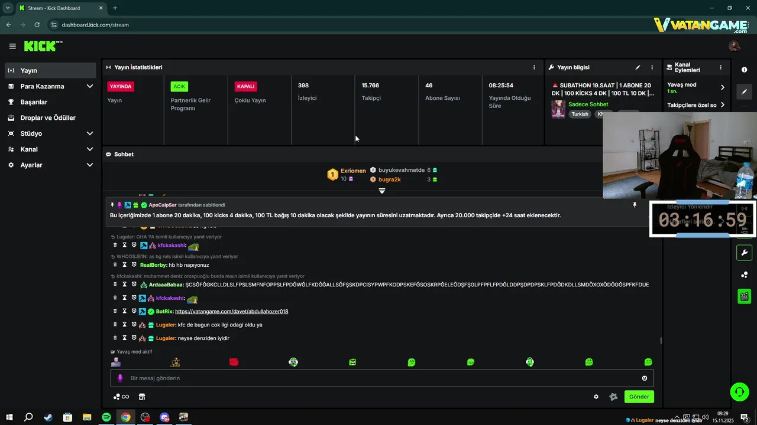Open Spotify from Windows taskbar
This screenshot has height=425, width=757.
coord(106,417)
